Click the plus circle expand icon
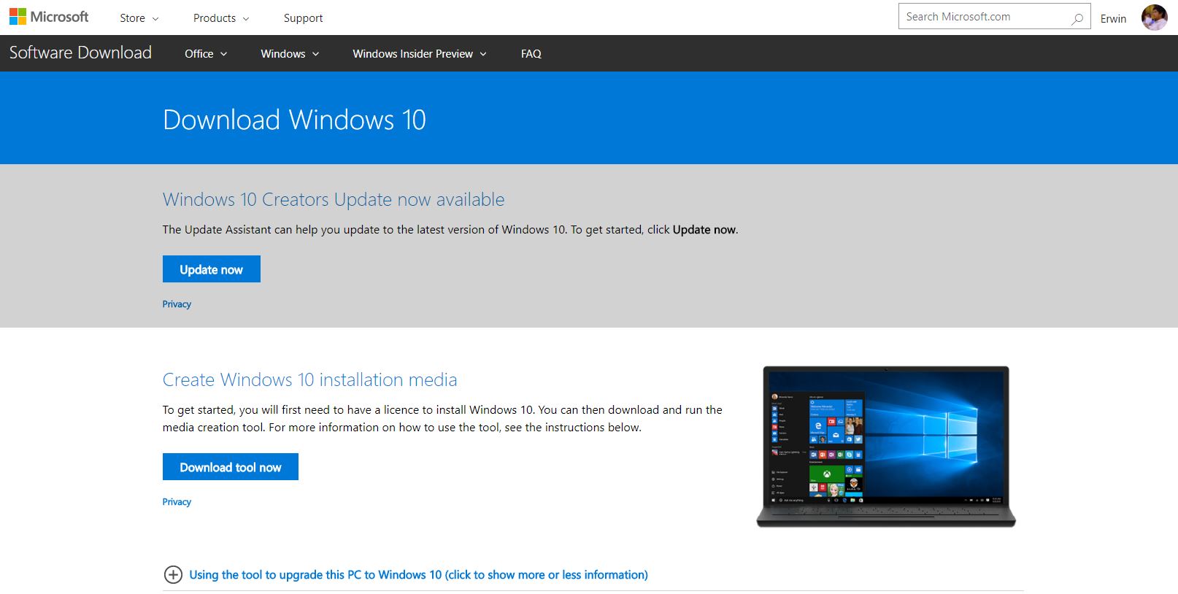The image size is (1178, 594). click(x=173, y=575)
